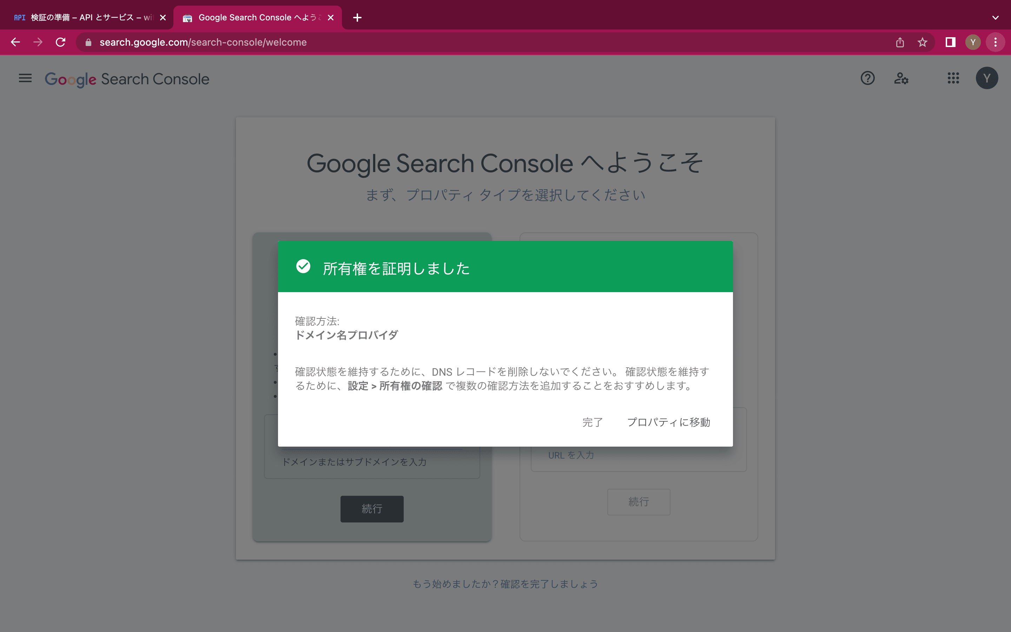This screenshot has width=1011, height=632.
Task: Close the Google Search Console tab
Action: point(330,18)
